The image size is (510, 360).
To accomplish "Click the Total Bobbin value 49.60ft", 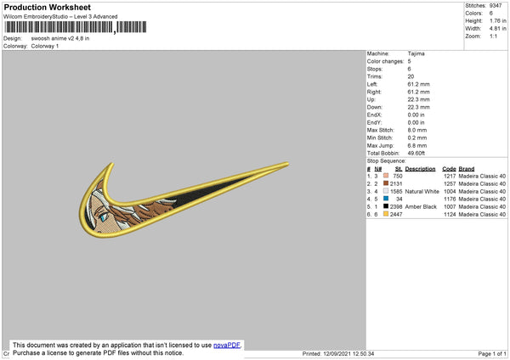I will pos(416,154).
